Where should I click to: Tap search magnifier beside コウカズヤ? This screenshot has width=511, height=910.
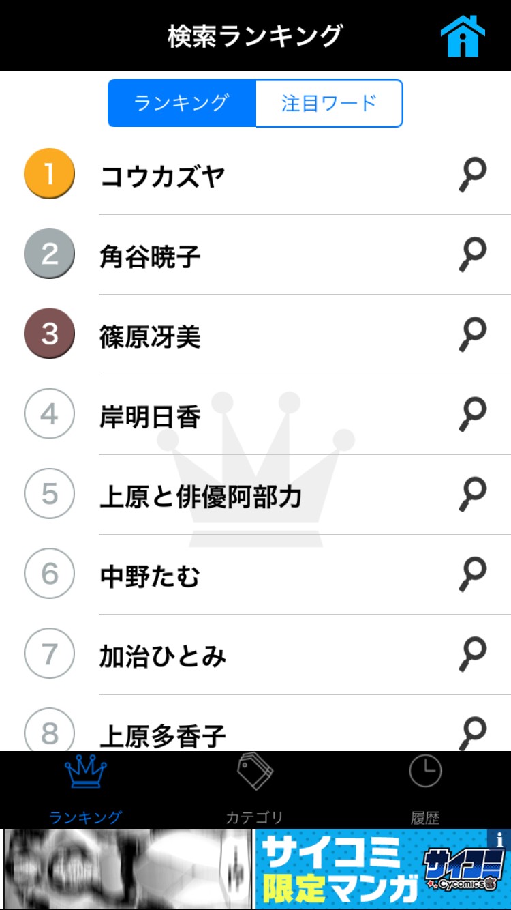(472, 175)
